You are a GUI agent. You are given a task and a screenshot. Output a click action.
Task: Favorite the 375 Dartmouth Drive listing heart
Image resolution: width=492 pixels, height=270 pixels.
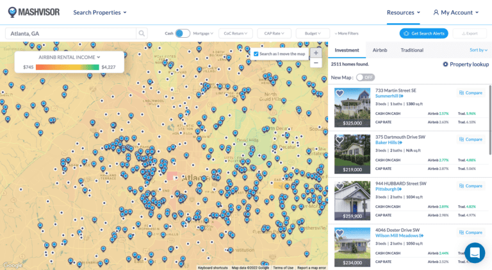340,140
